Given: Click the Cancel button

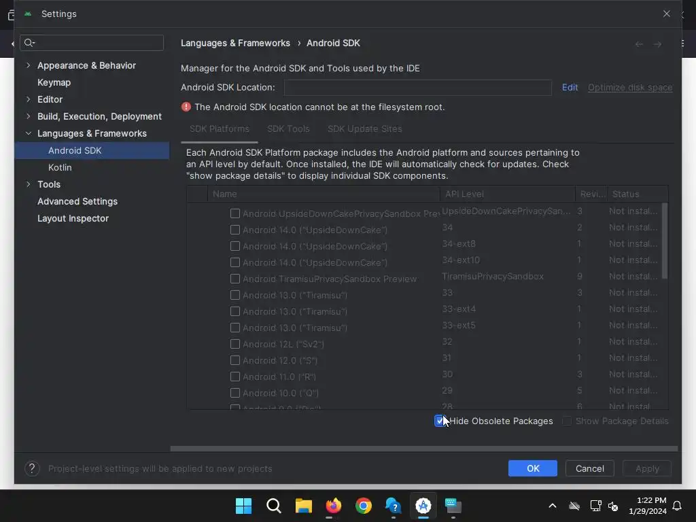Looking at the screenshot, I should click(x=589, y=468).
